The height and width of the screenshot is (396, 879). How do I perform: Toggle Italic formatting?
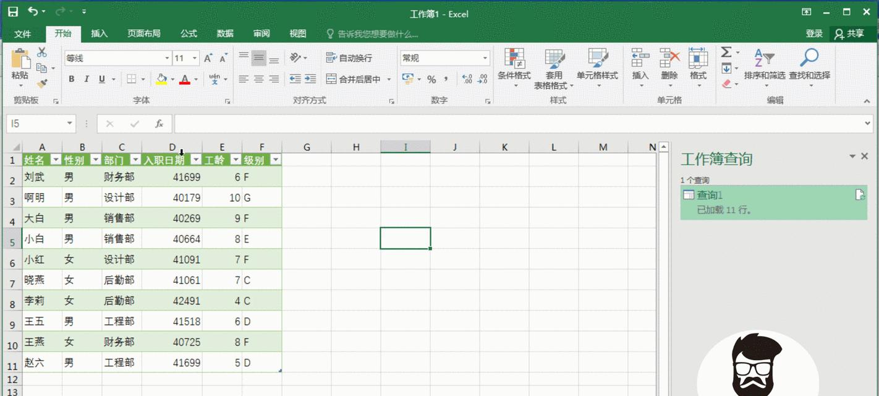(87, 79)
